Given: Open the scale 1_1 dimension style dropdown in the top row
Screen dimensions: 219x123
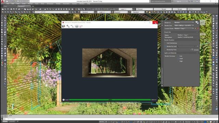Looking at the screenshot, I should 125,9.
